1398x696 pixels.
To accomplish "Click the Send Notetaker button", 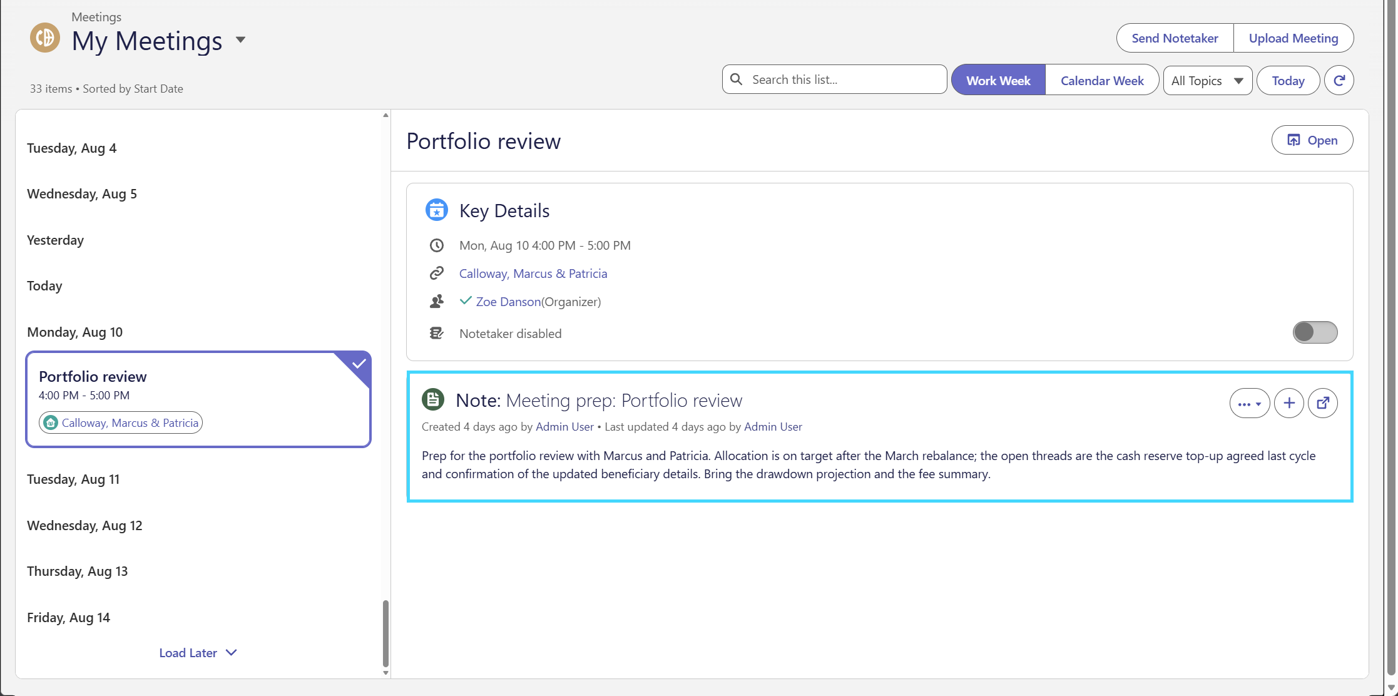I will [x=1175, y=38].
